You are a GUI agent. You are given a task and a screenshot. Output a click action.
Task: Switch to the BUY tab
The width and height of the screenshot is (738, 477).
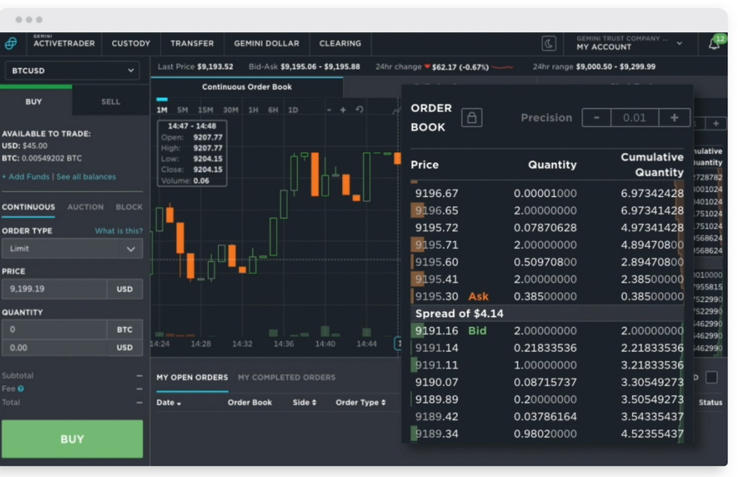[34, 102]
